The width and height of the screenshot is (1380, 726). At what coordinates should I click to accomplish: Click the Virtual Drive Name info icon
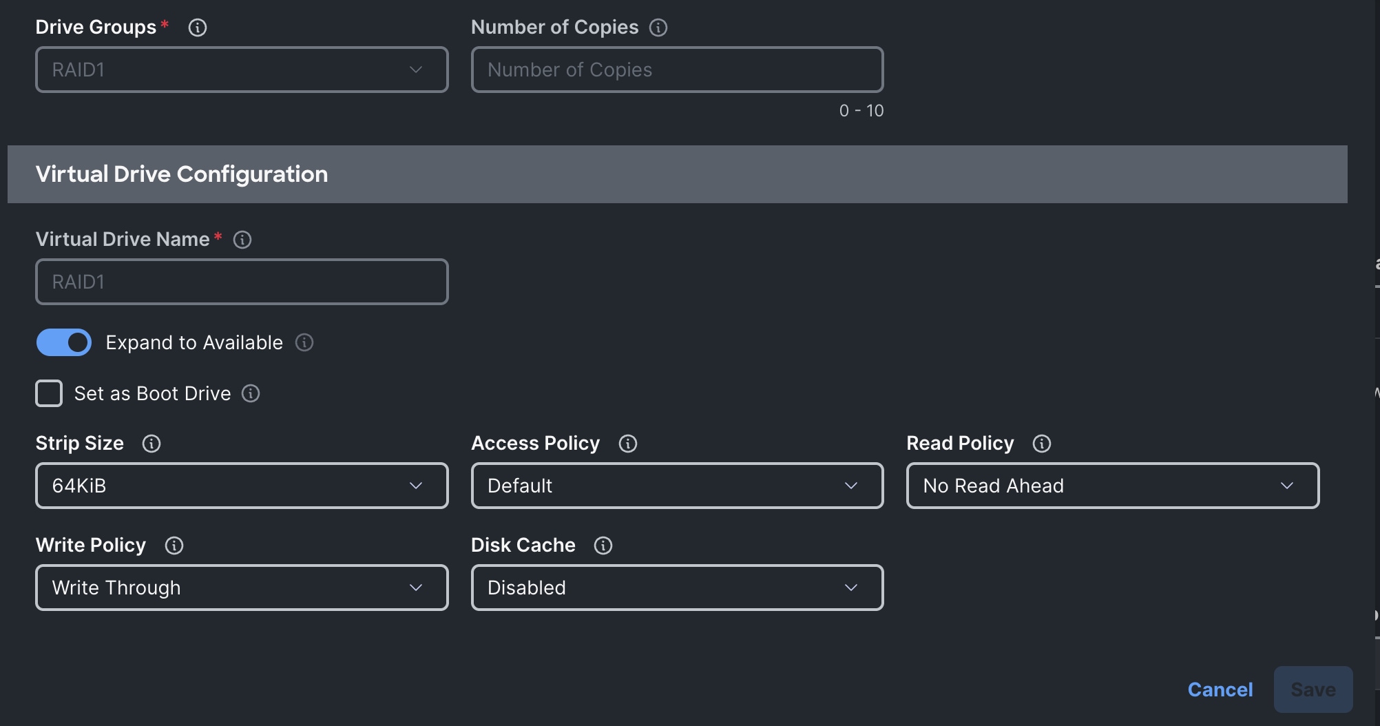[242, 240]
